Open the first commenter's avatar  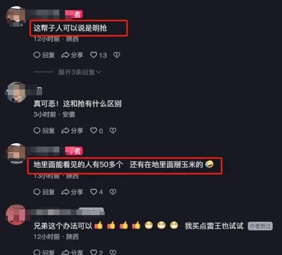[16, 17]
